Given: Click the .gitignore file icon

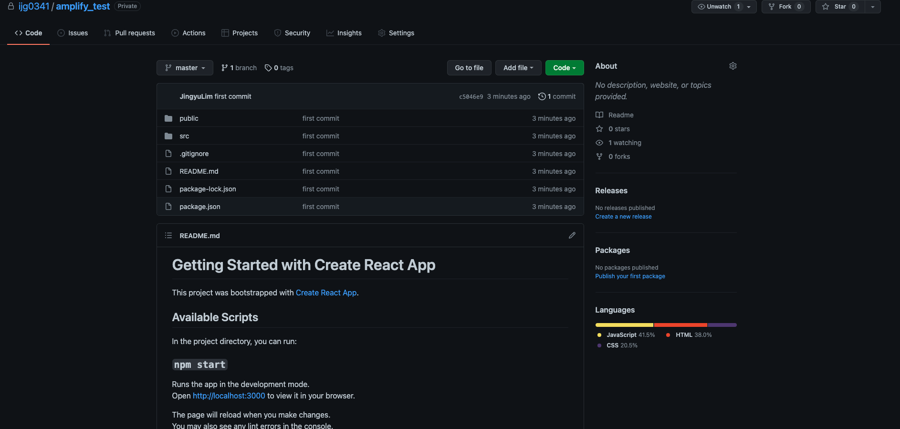Looking at the screenshot, I should coord(168,154).
